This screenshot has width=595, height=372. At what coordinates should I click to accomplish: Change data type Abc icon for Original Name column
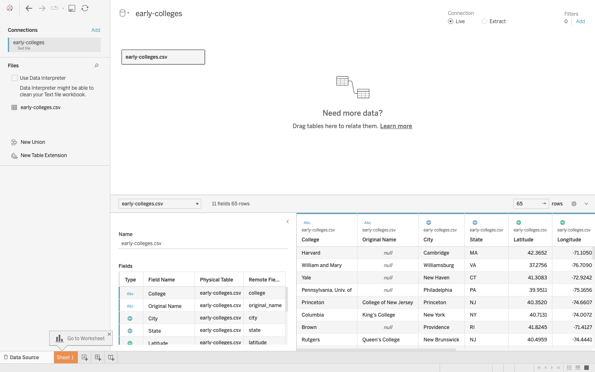click(x=368, y=223)
